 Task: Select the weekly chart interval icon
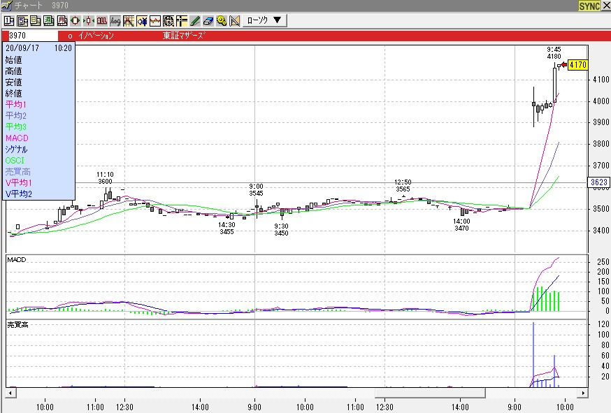click(48, 20)
